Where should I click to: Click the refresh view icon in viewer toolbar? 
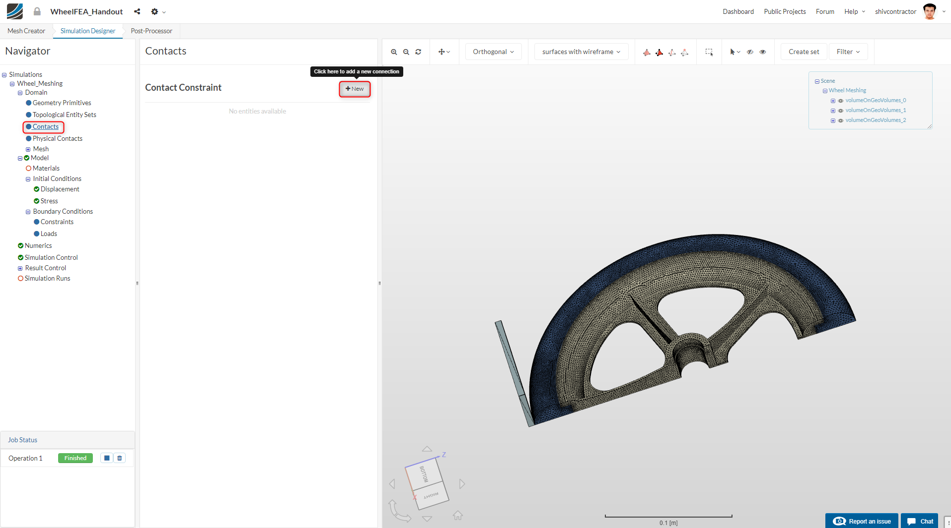coord(418,52)
